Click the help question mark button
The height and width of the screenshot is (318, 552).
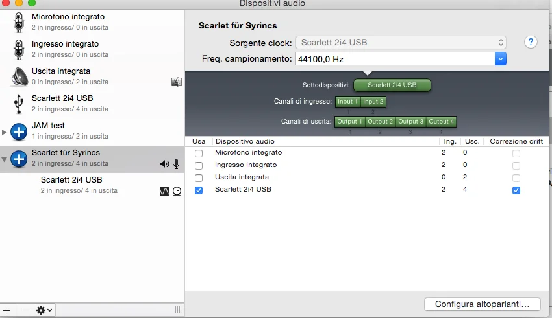tap(531, 42)
